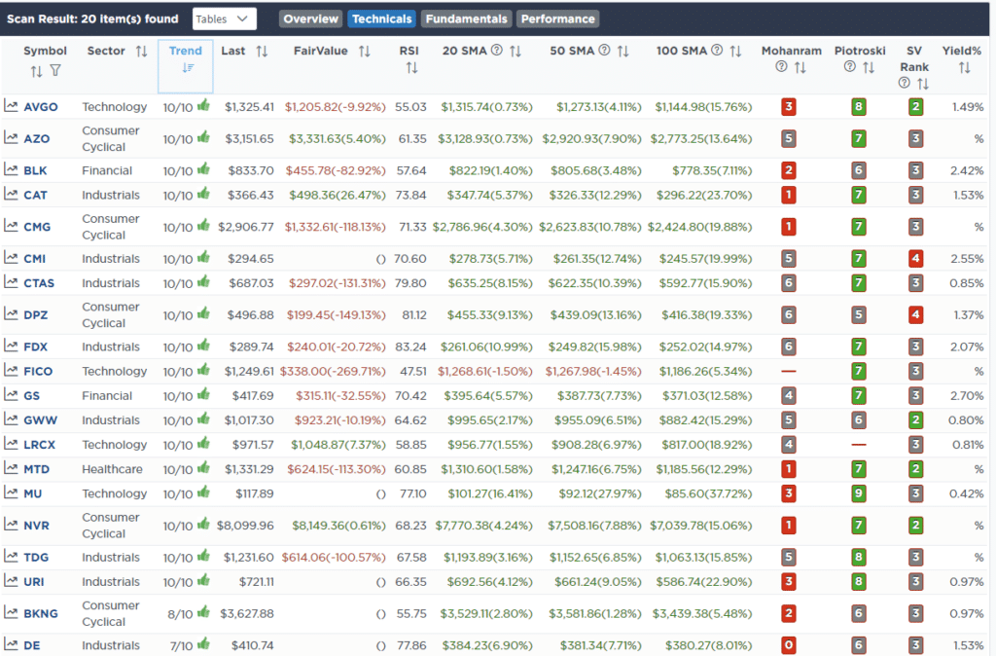Sort by 100 SMA arrows
Screen dimensions: 996x656
click(x=735, y=52)
